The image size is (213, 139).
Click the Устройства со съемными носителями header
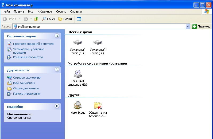pos(98,63)
